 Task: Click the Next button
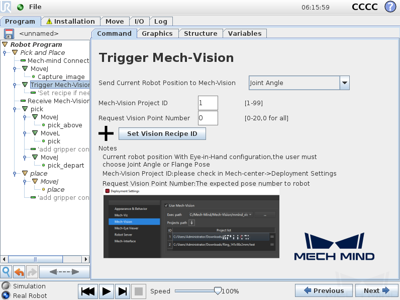coord(376,290)
